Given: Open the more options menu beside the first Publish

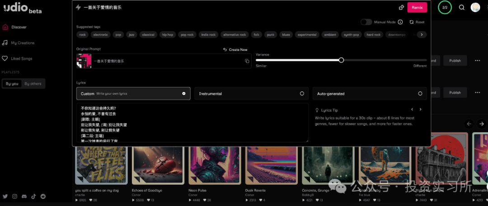Looking at the screenshot, I should coord(478,60).
